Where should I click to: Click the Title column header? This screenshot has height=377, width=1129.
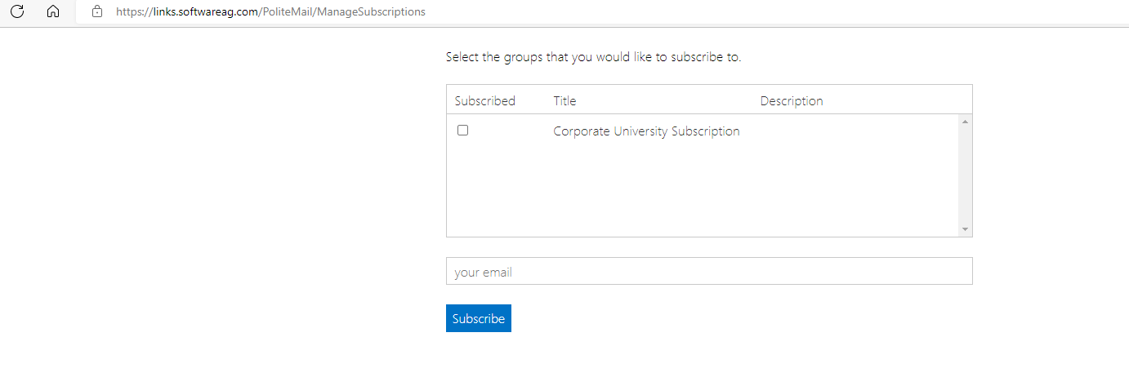(x=564, y=101)
